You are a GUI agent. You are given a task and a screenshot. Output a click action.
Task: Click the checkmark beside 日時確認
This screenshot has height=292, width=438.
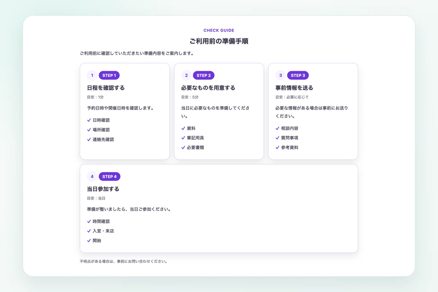point(89,120)
